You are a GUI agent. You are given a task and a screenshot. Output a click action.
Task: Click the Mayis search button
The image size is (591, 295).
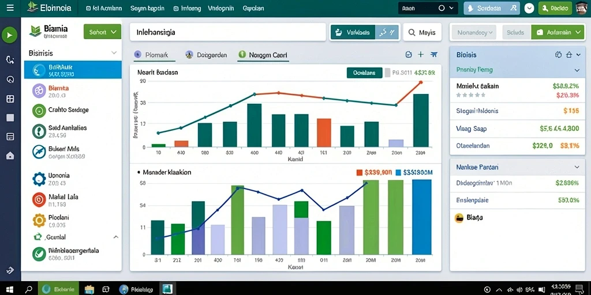point(422,33)
